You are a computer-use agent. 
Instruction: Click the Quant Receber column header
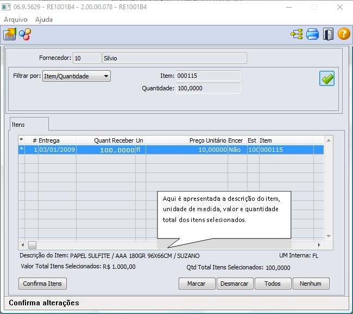click(105, 140)
